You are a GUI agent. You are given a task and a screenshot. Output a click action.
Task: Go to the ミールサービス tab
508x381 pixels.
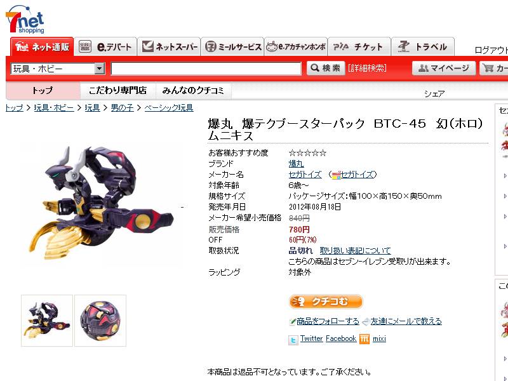233,47
